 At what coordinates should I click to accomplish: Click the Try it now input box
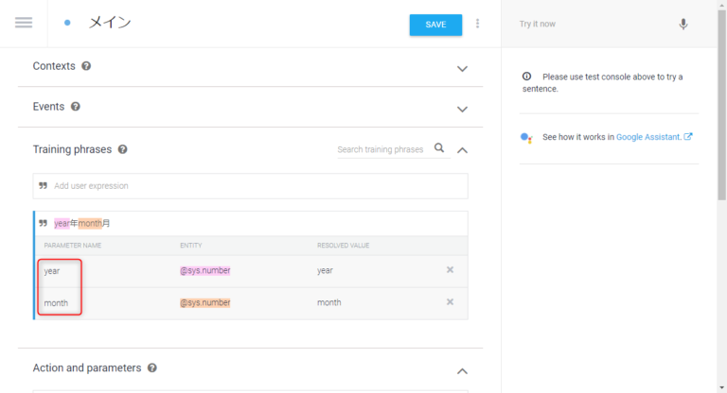(592, 24)
